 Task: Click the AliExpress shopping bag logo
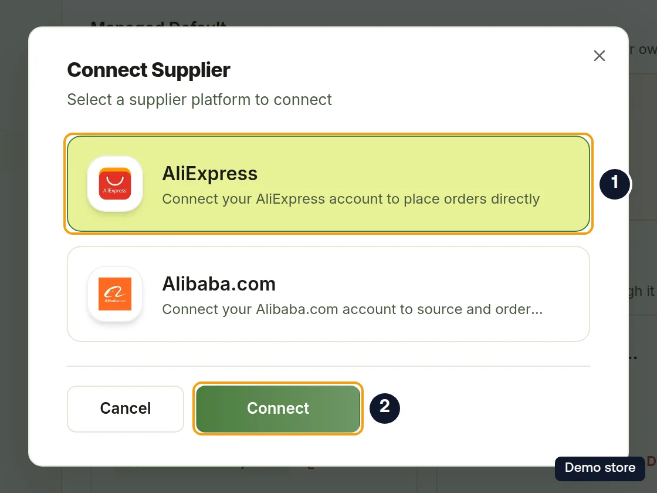[x=115, y=184]
